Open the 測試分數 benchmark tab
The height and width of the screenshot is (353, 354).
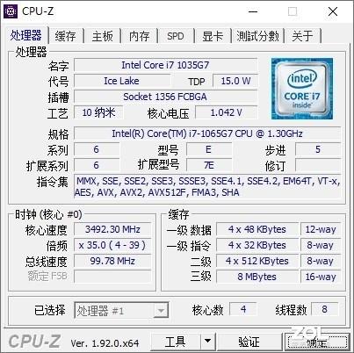(x=257, y=36)
